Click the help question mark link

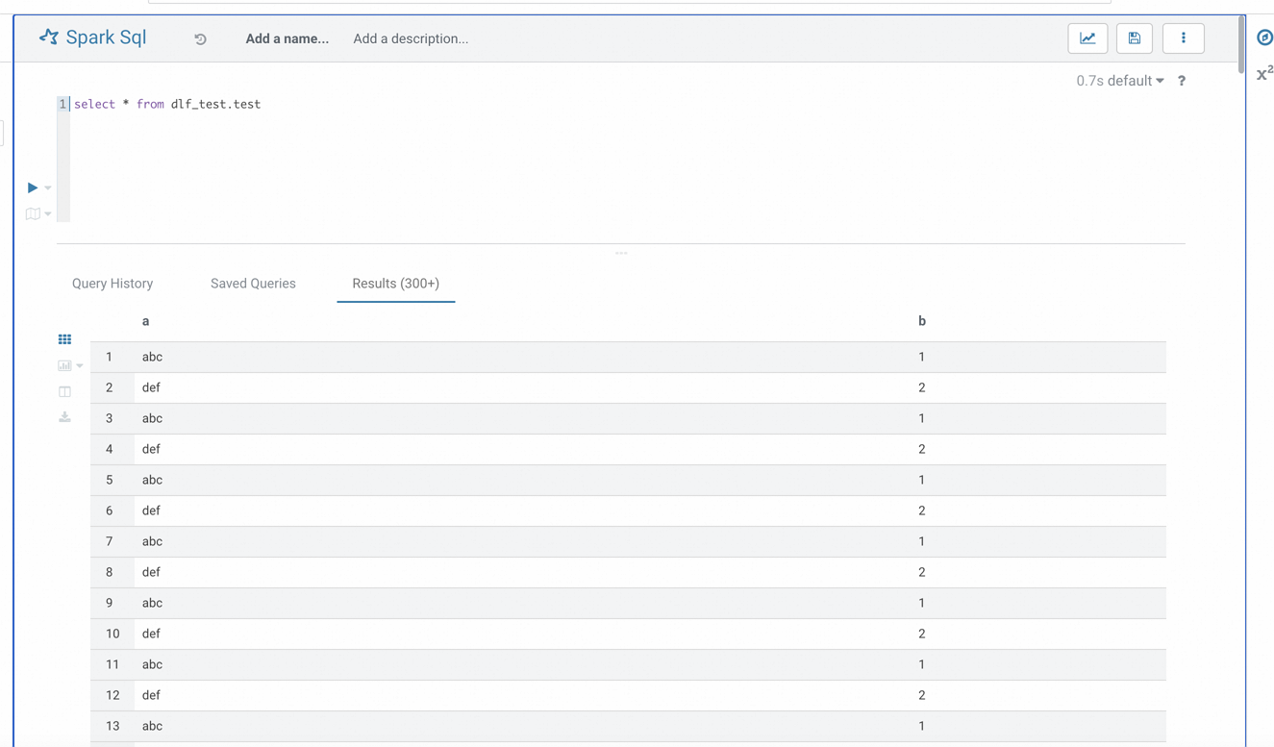[1182, 81]
